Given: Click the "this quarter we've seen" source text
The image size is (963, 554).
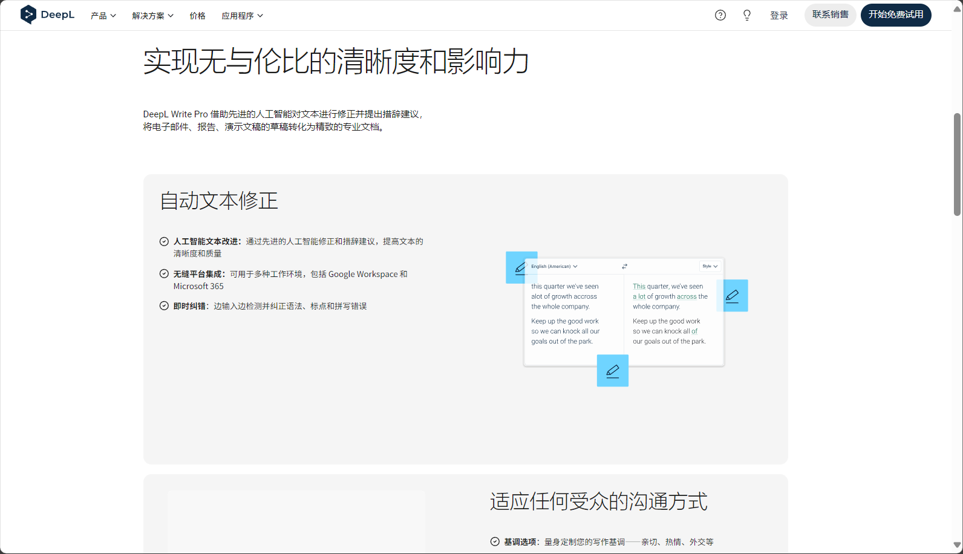Looking at the screenshot, I should click(565, 286).
